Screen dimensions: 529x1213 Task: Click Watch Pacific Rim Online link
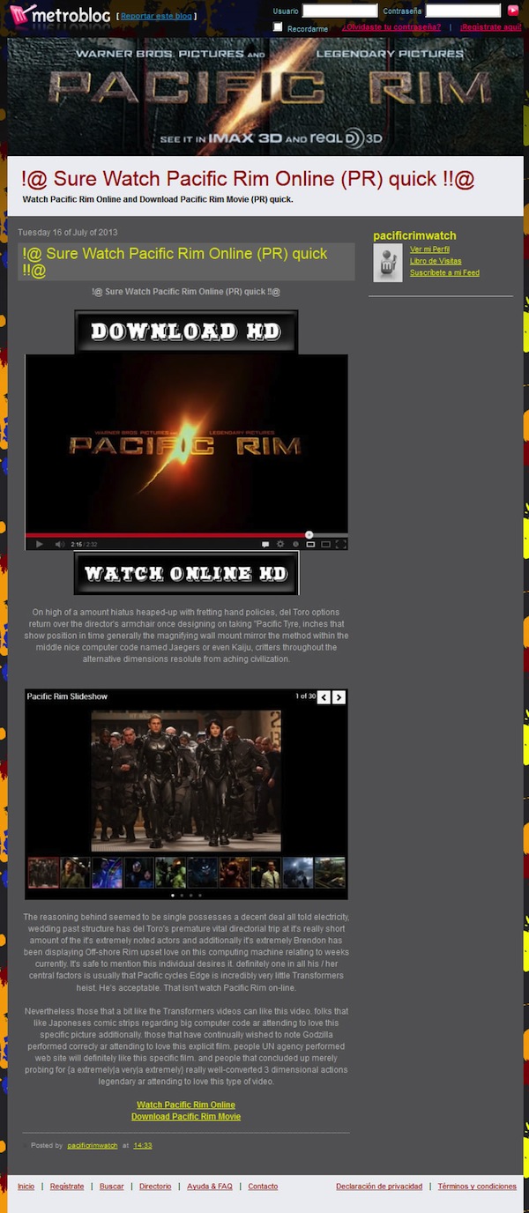186,1105
